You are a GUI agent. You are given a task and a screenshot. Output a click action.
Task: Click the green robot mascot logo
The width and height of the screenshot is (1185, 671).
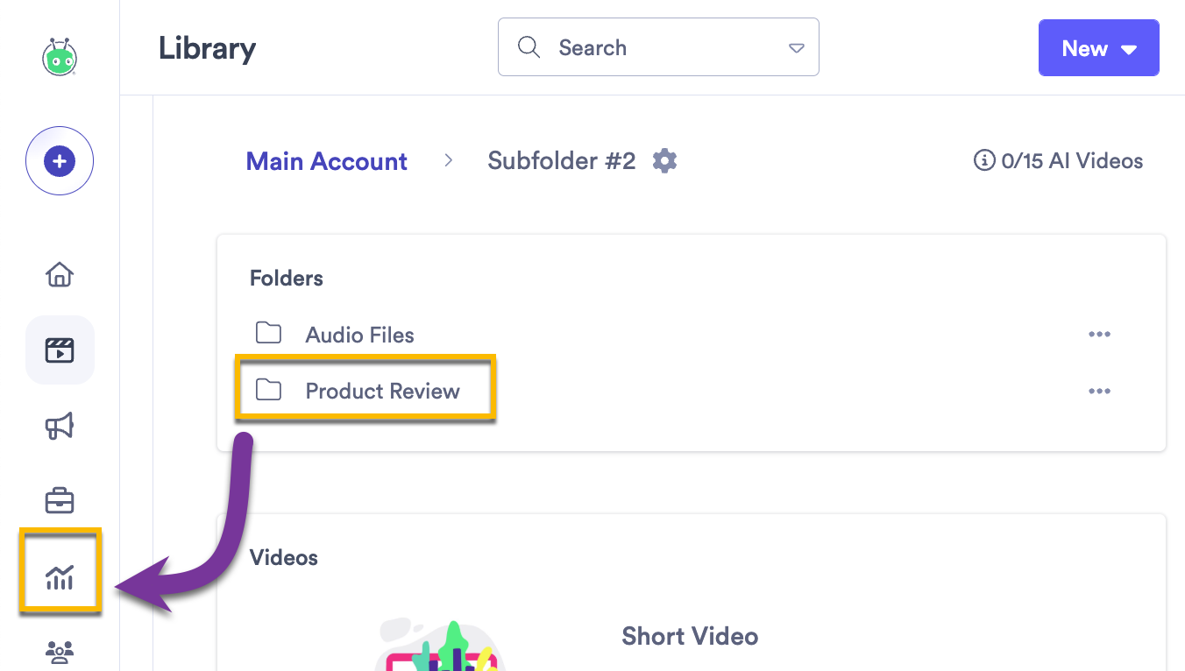pos(59,56)
